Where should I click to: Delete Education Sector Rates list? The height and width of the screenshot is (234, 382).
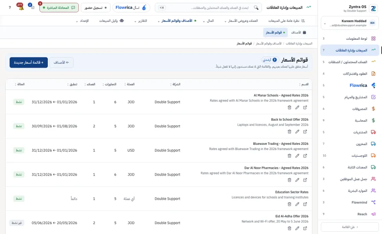tap(289, 204)
